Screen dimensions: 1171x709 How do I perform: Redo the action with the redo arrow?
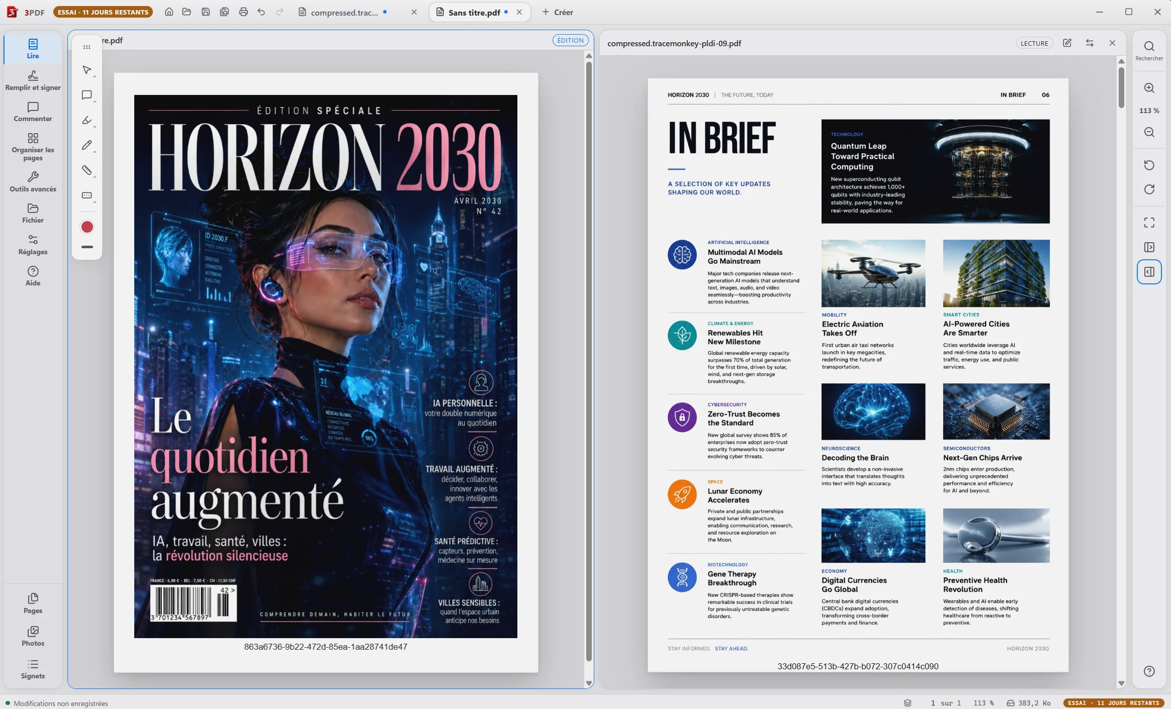(280, 12)
